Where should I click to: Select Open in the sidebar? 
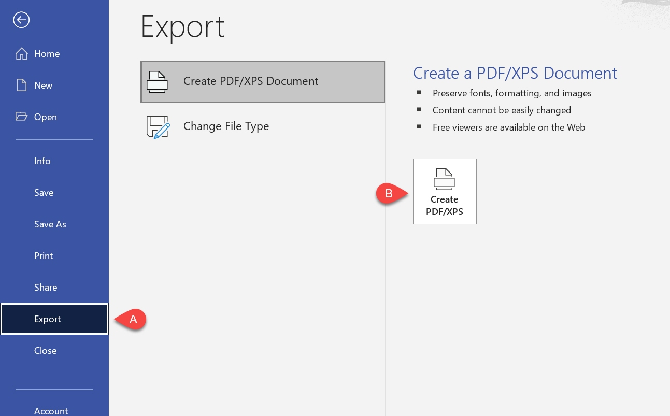46,117
